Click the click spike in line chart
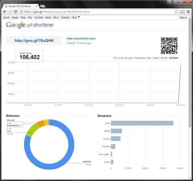 click(180, 84)
